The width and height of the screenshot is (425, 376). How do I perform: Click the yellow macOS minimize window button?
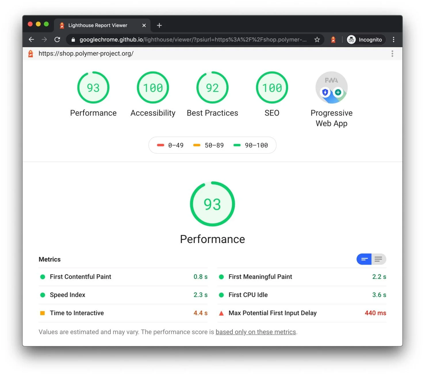[x=38, y=24]
